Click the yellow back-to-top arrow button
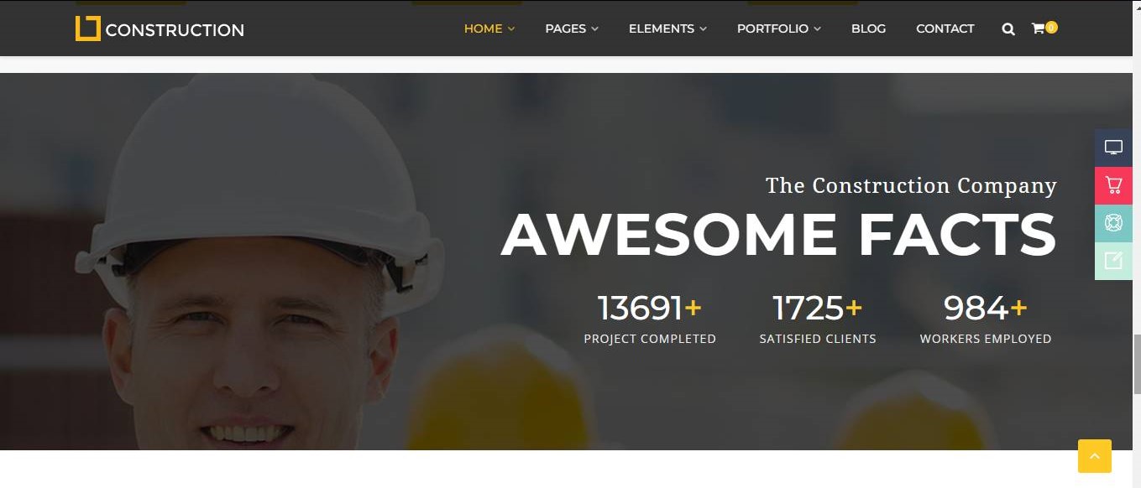Image resolution: width=1141 pixels, height=488 pixels. (x=1094, y=456)
